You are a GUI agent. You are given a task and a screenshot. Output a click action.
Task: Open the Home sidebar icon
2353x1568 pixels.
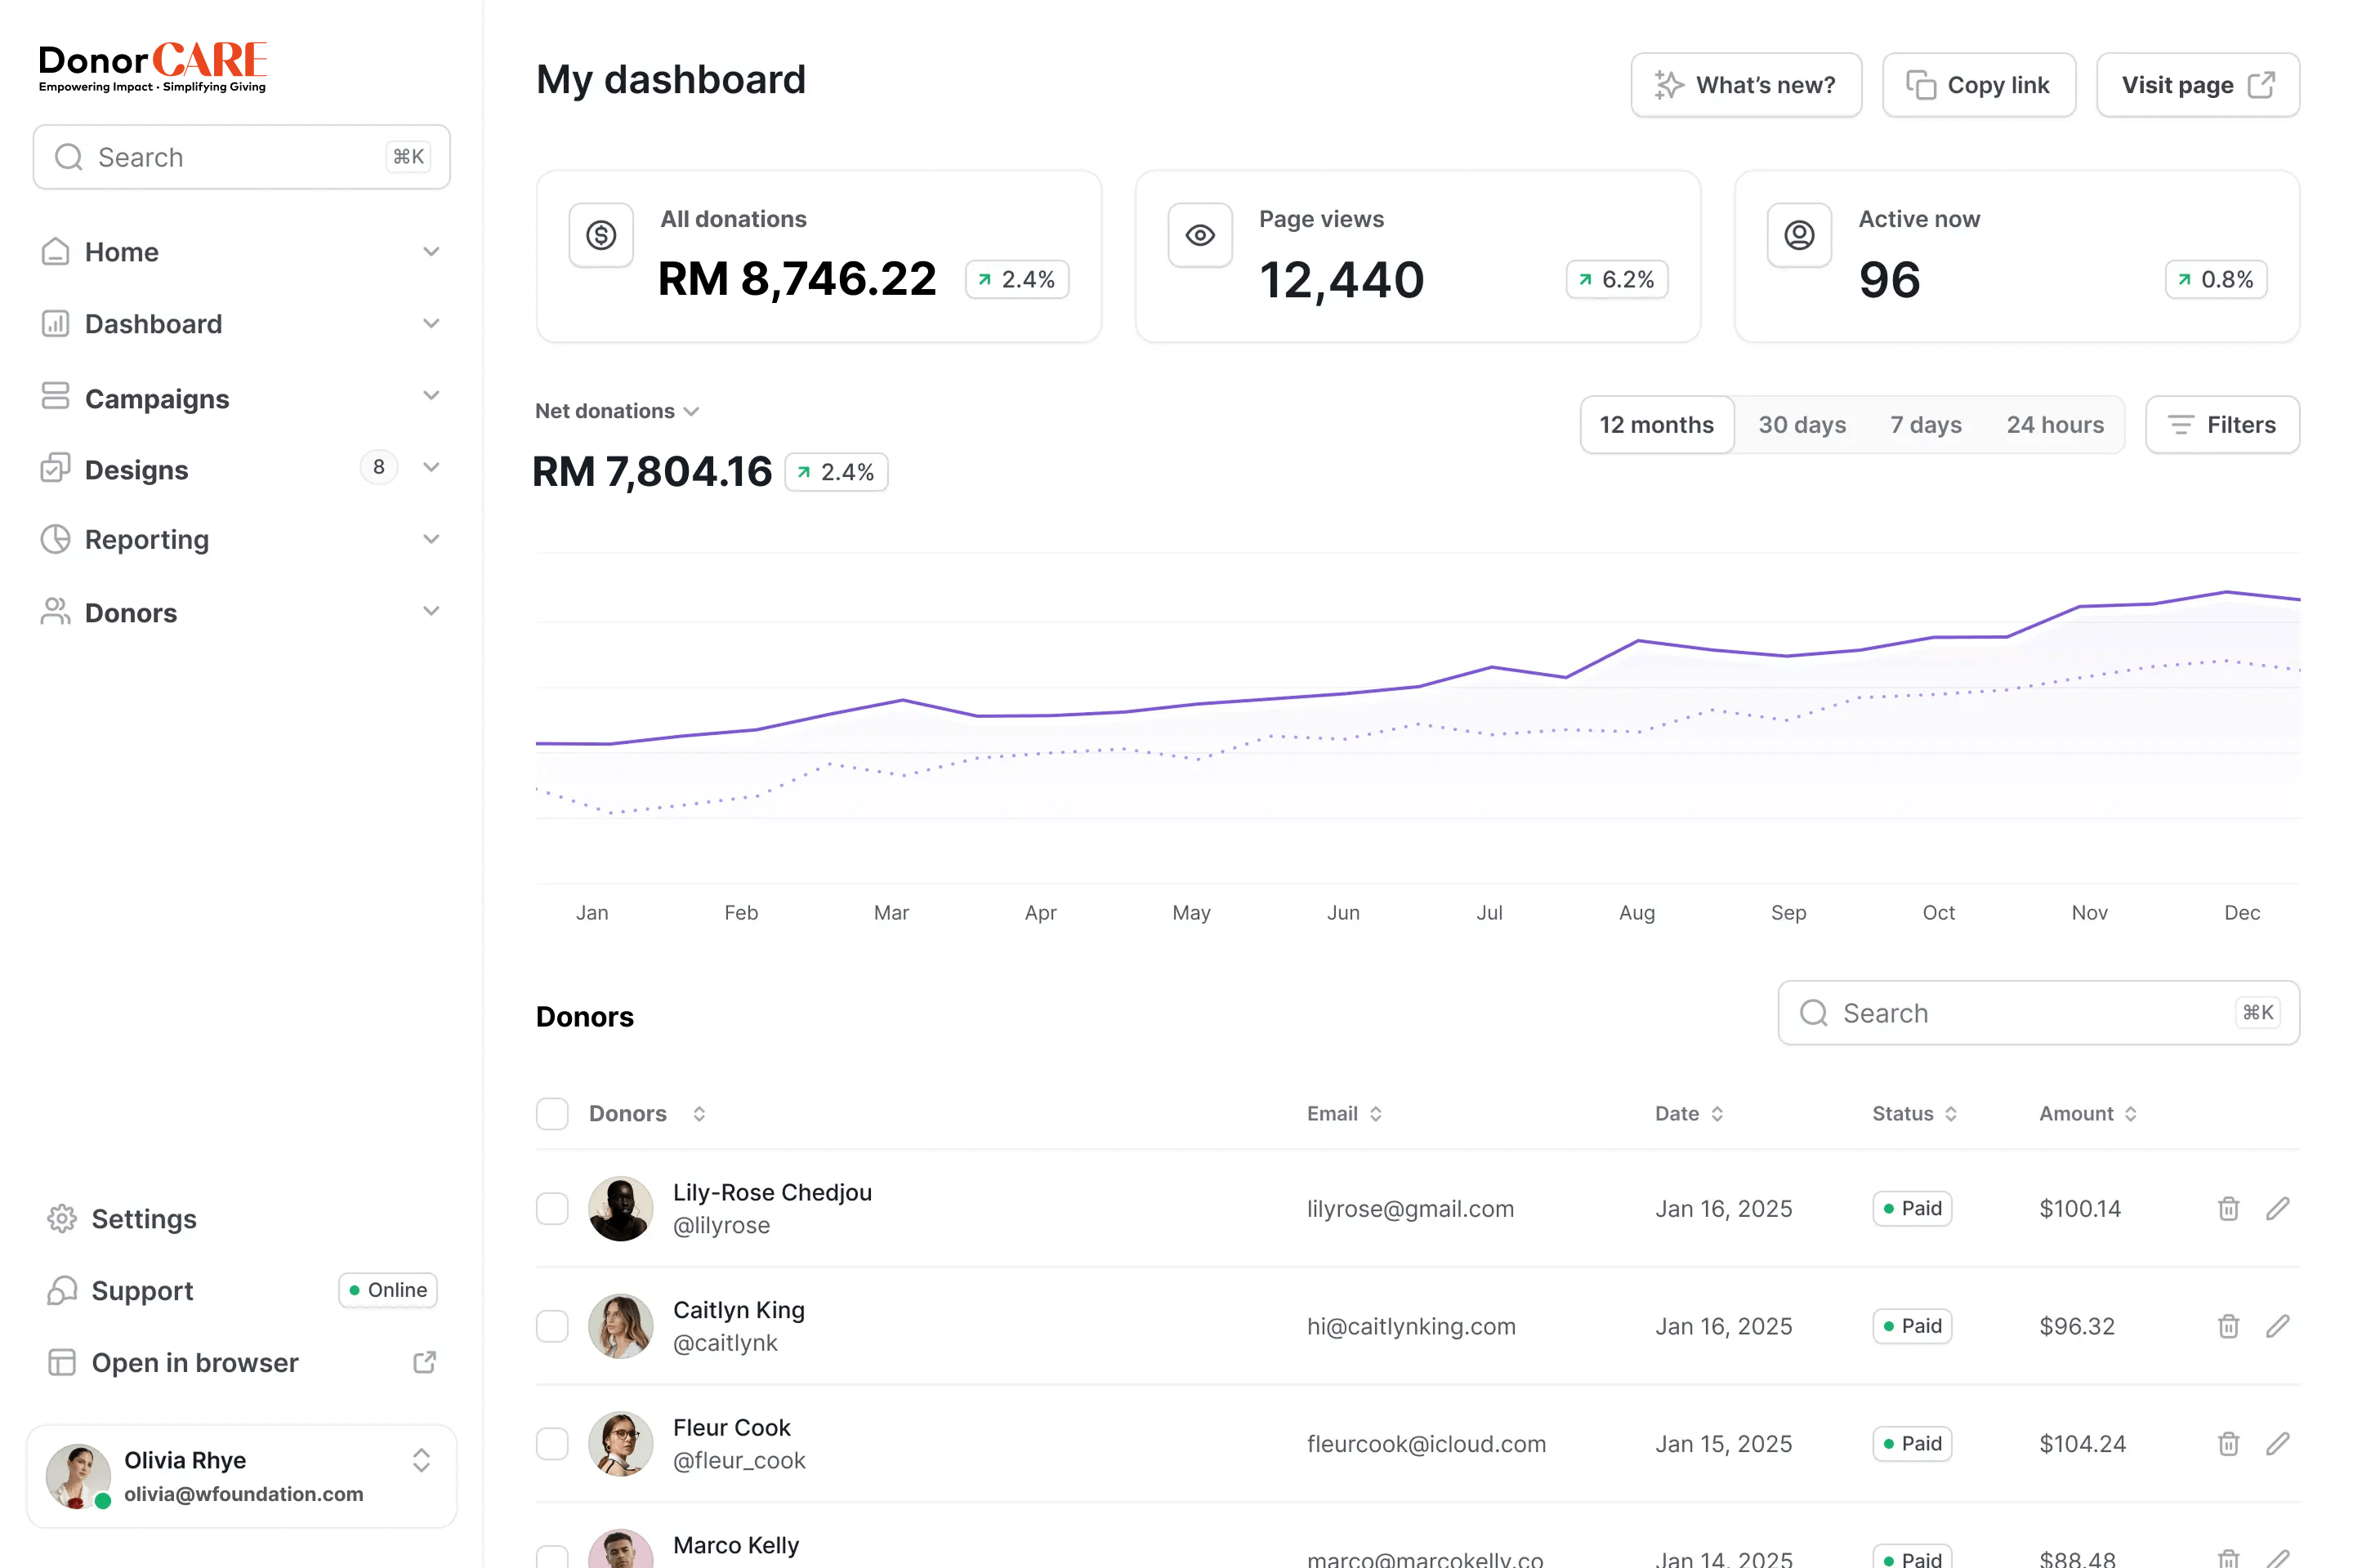click(x=56, y=251)
